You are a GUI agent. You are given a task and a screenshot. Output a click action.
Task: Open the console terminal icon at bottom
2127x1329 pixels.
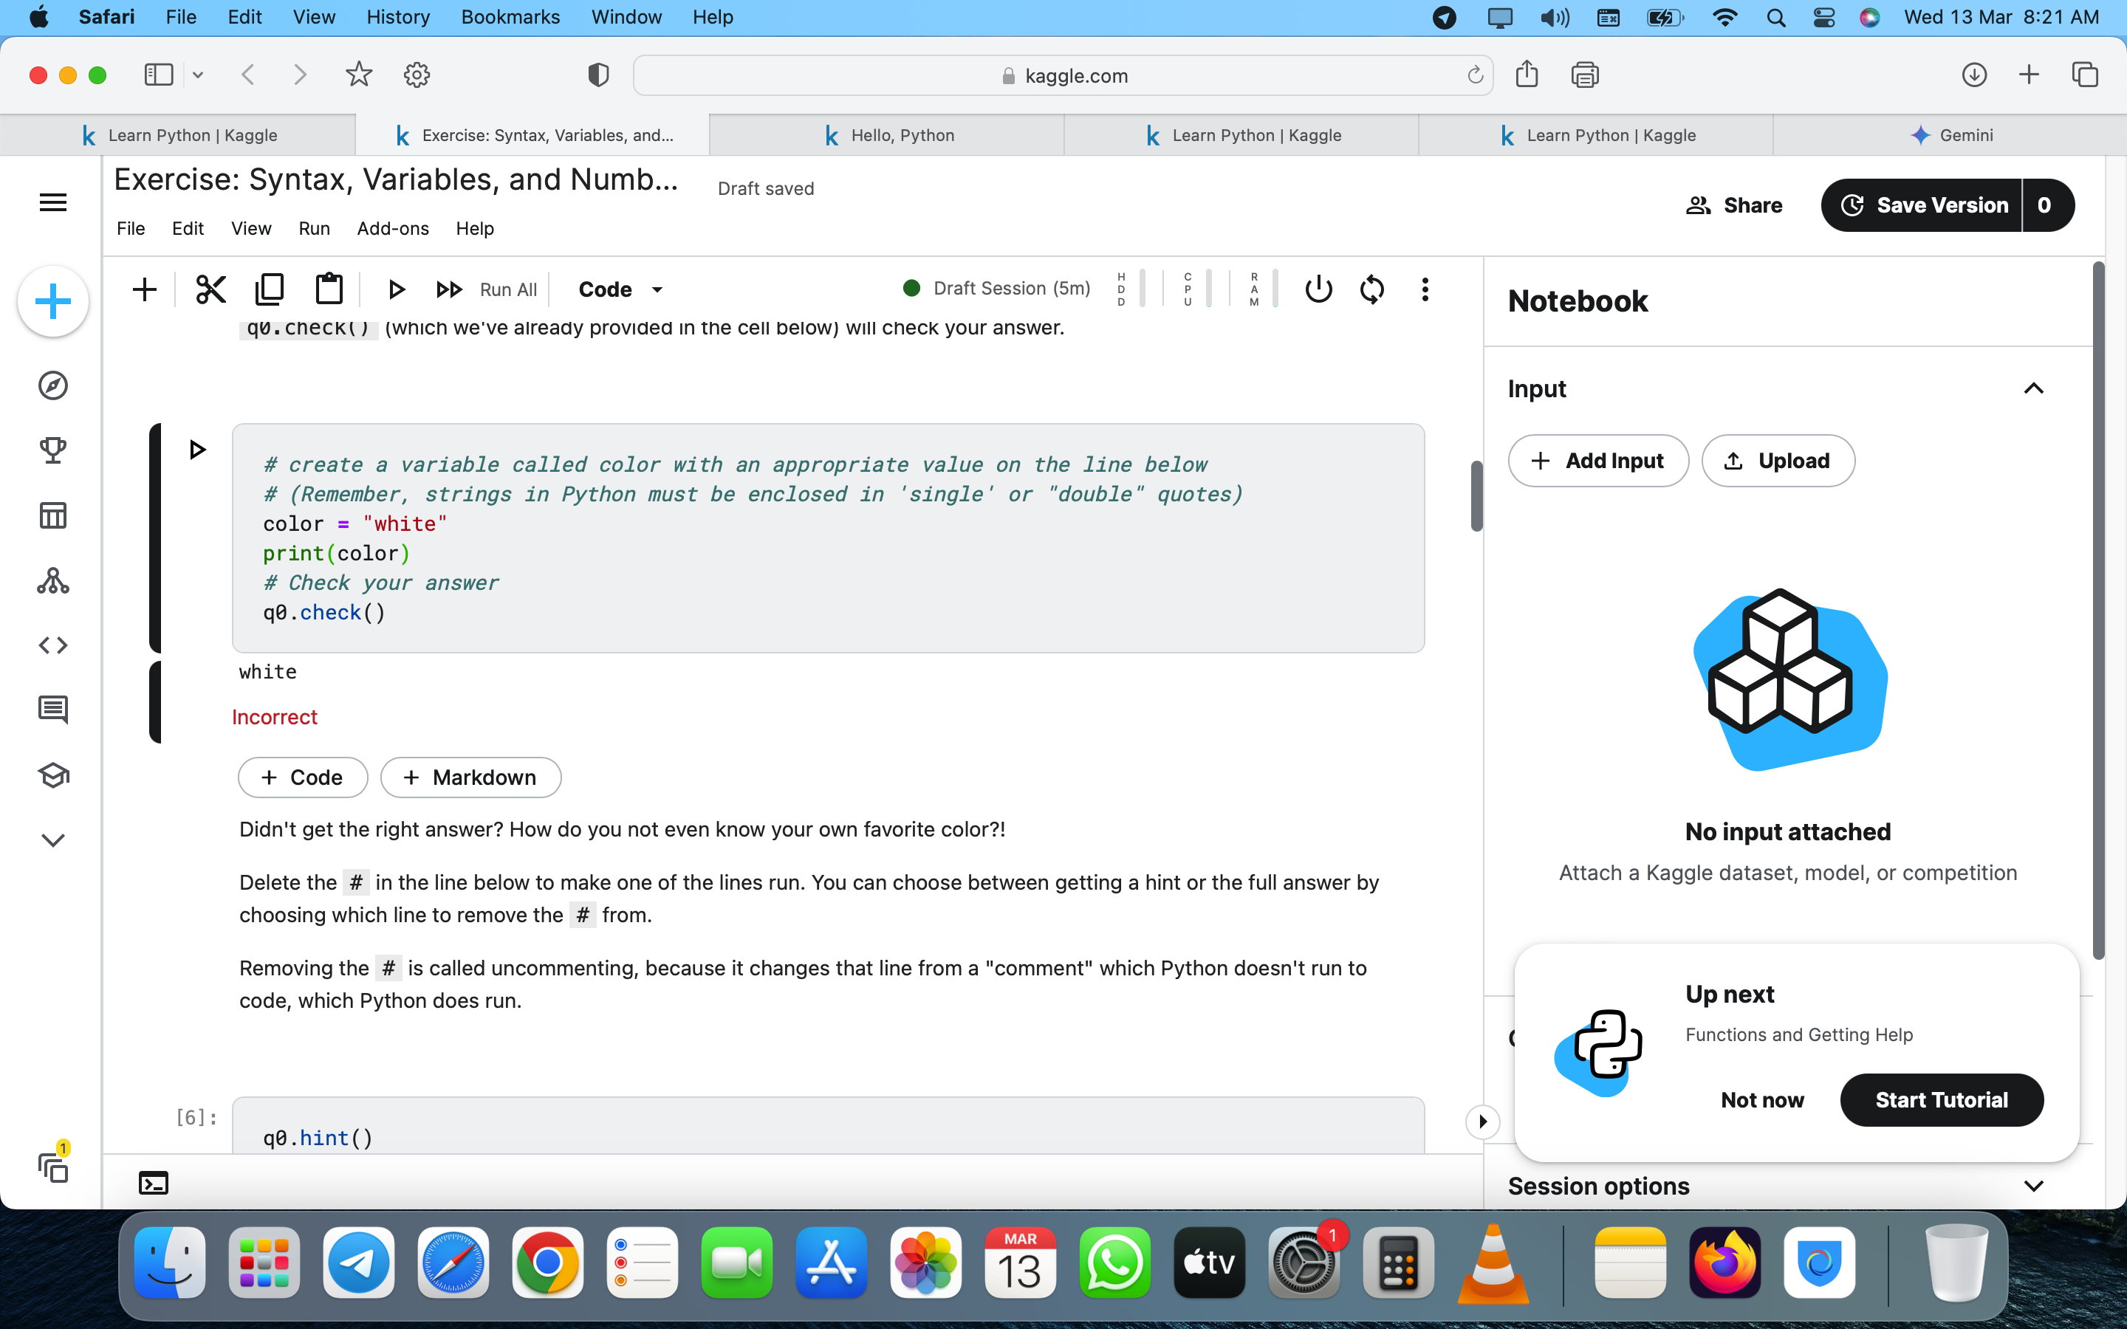coord(154,1183)
